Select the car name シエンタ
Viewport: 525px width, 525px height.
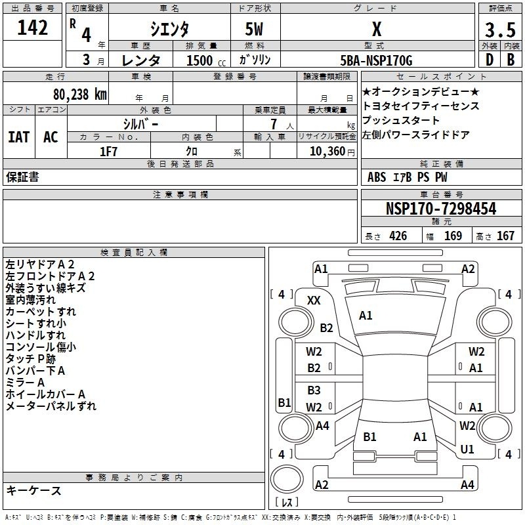169,29
